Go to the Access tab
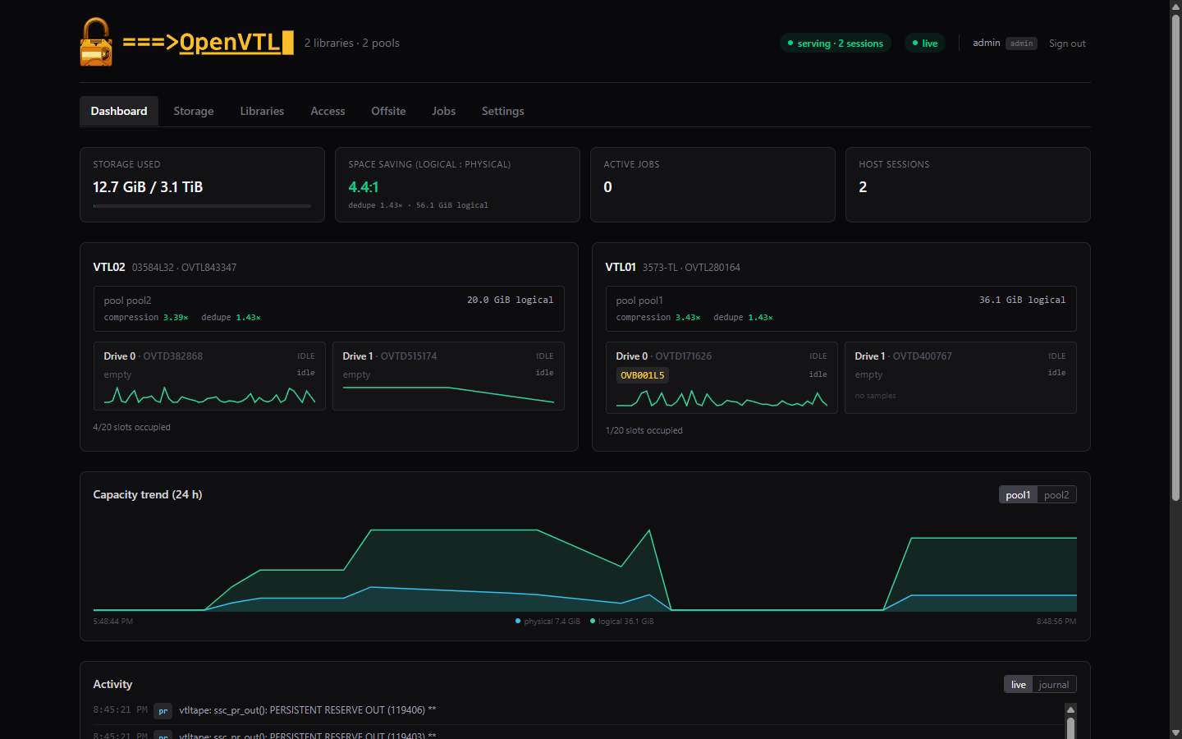 (328, 111)
